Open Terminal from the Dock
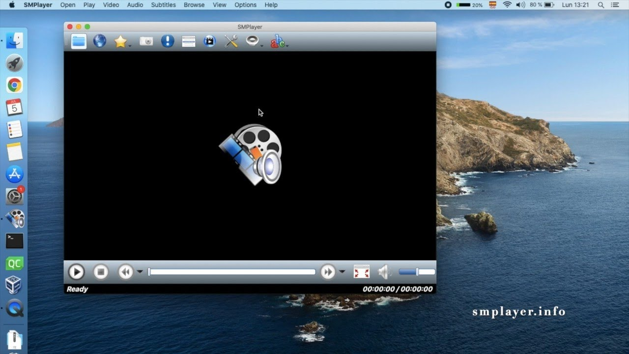Image resolution: width=629 pixels, height=354 pixels. [x=15, y=241]
